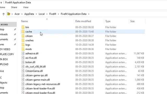
Task: Click the 08-05-2020 15:48 date of cache
Action: (x=85, y=32)
